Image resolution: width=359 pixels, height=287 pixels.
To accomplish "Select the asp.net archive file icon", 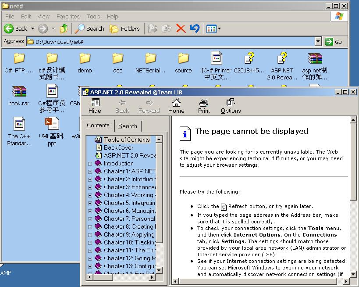I will point(315,58).
